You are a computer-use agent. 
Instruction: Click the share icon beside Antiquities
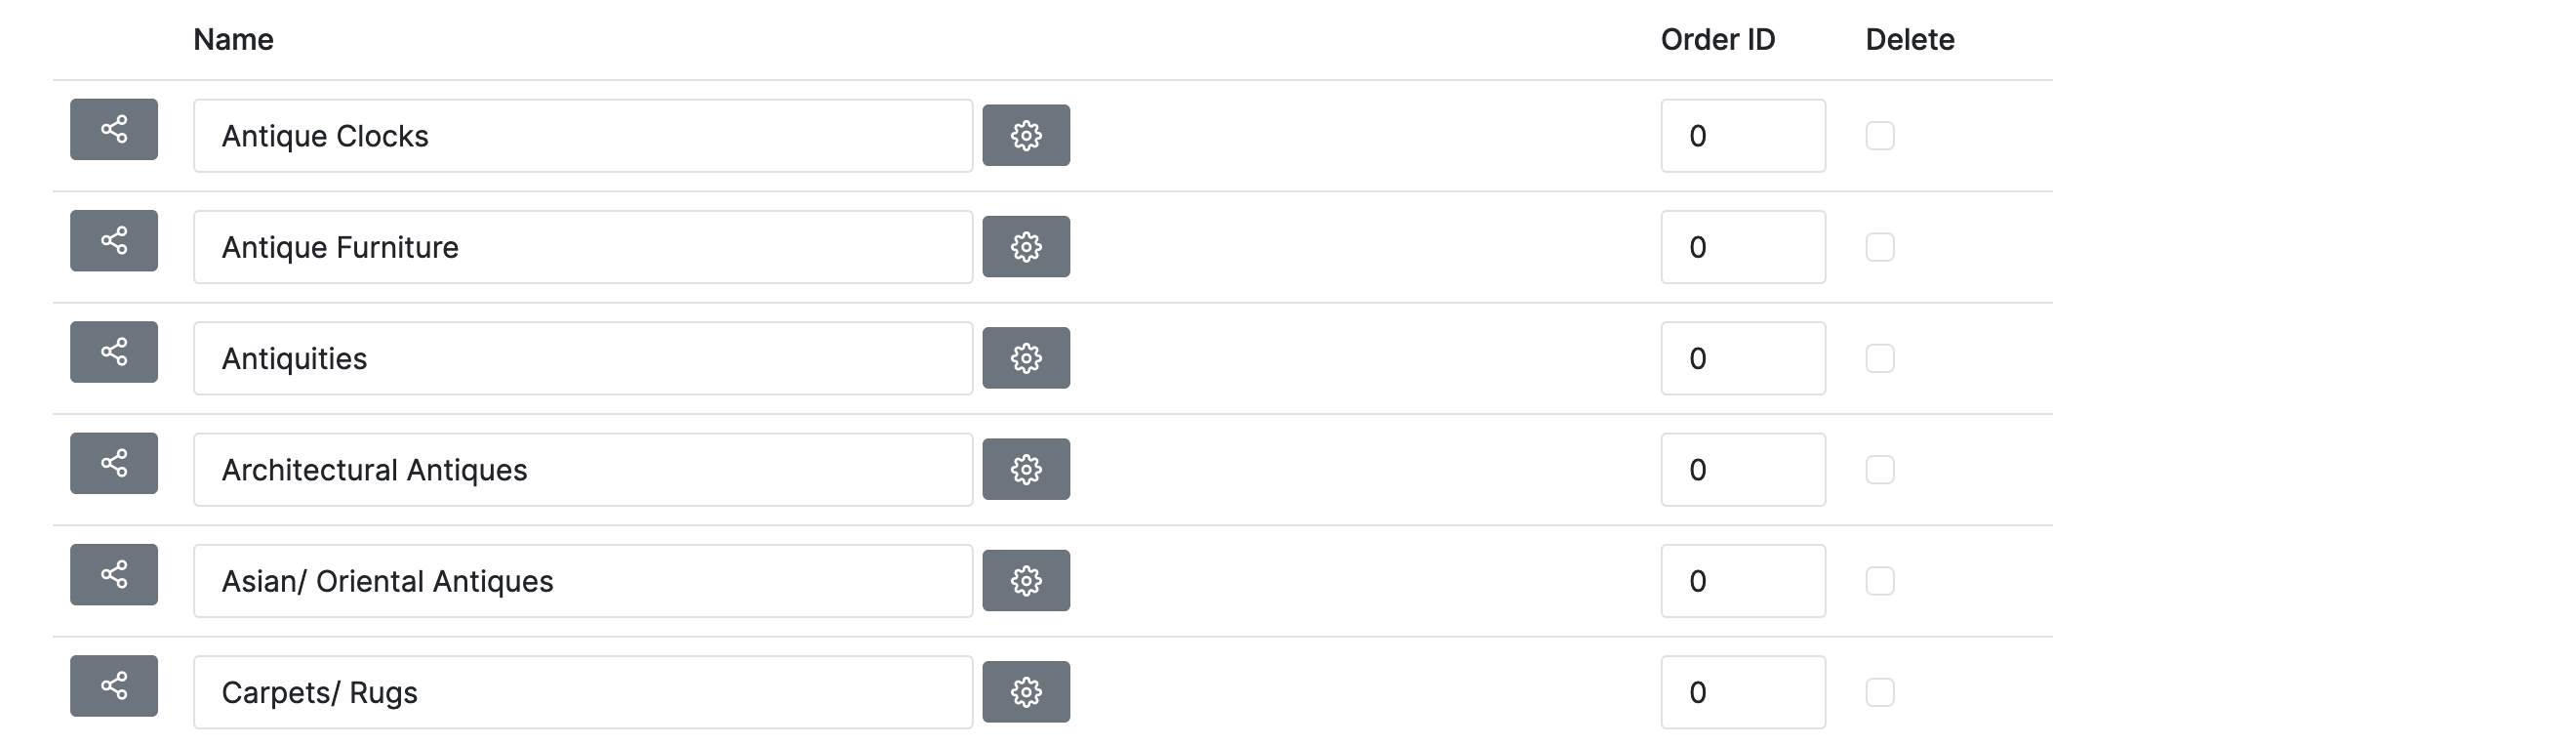point(114,352)
